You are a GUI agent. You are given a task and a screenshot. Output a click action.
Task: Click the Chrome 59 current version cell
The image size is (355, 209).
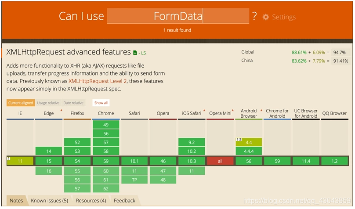pyautogui.click(x=106, y=161)
